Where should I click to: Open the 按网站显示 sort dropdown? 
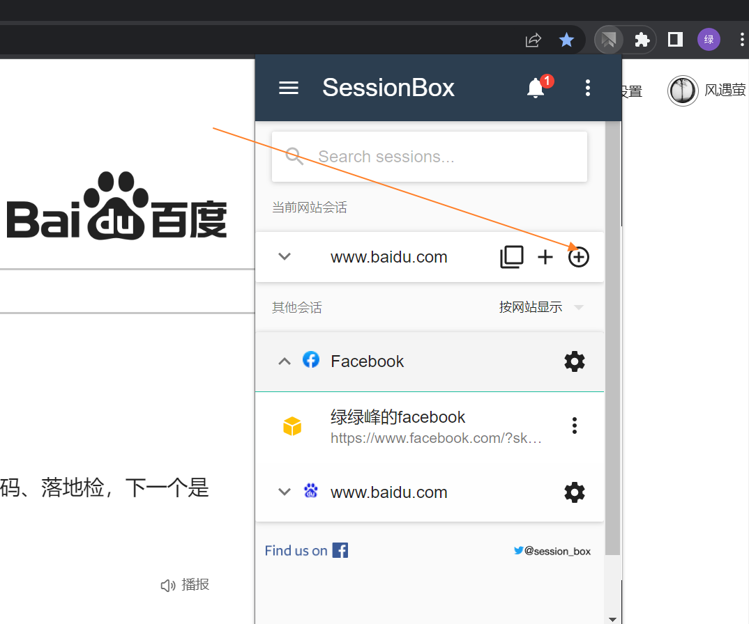(x=541, y=306)
